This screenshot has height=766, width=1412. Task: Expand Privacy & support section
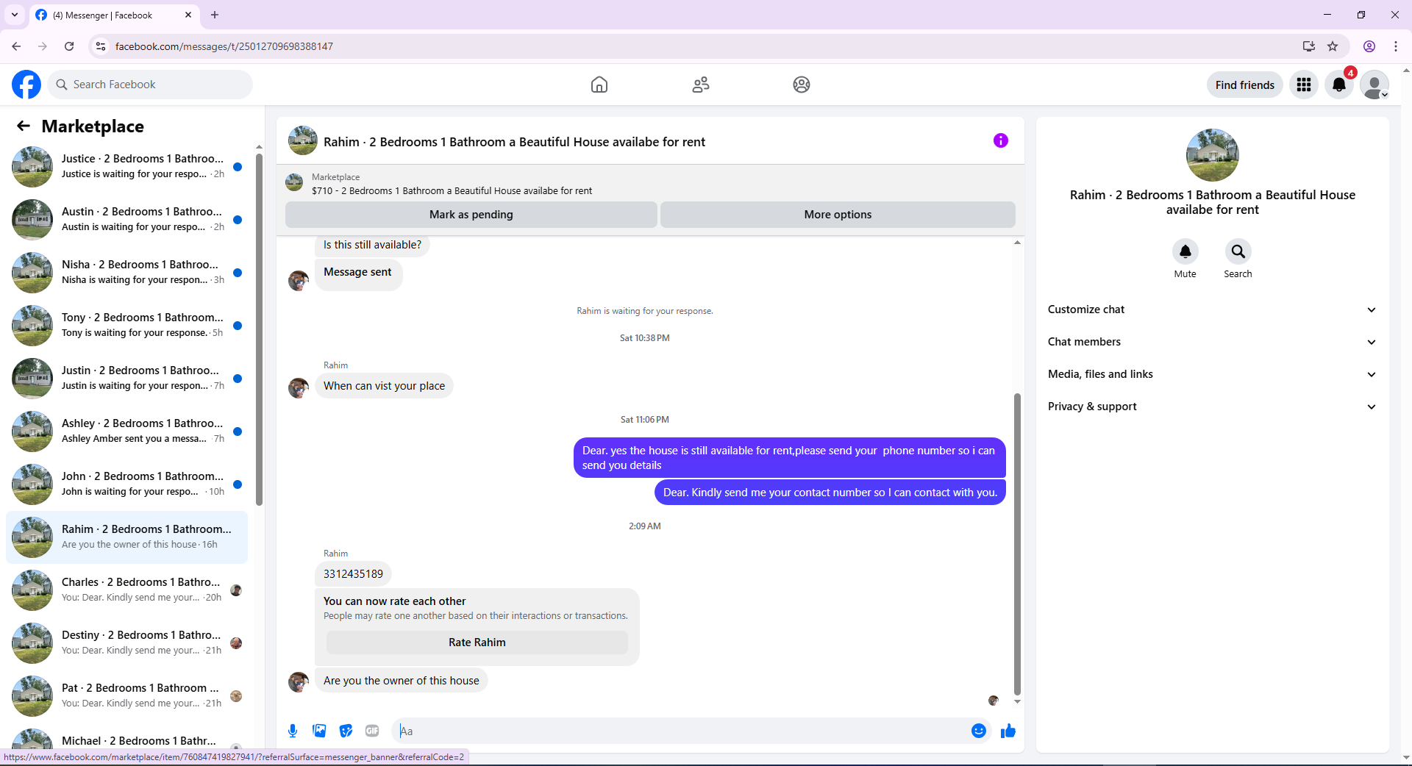pos(1212,407)
